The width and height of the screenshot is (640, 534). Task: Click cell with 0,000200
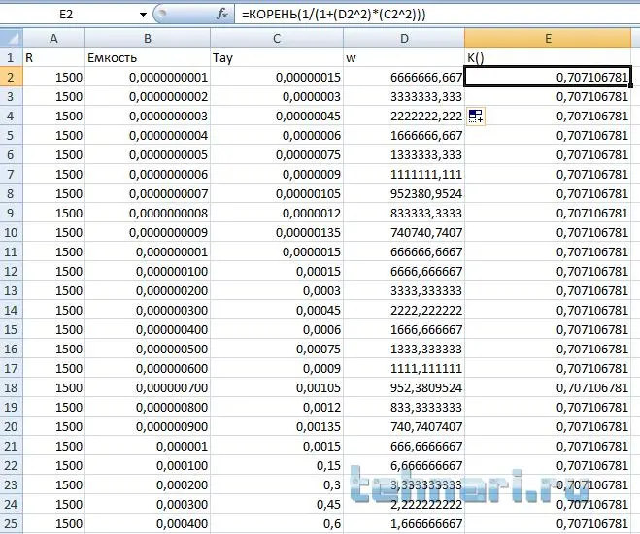(148, 485)
